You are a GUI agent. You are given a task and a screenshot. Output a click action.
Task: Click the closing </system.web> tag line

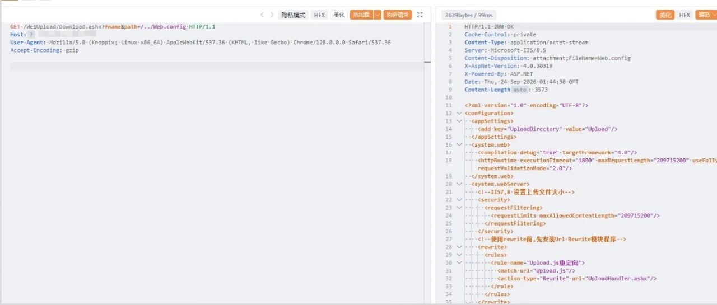[x=492, y=176]
